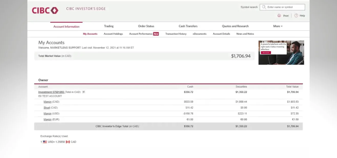Click the search magnifier icon

pos(264,7)
